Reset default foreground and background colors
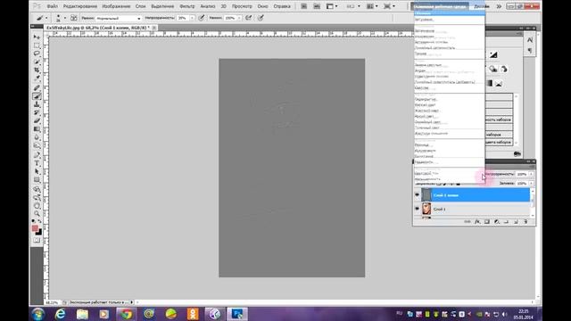Screen dimensions: 571x321 click(33, 222)
